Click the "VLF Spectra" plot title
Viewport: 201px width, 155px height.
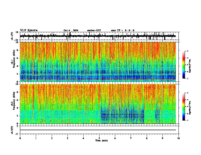tap(29, 30)
